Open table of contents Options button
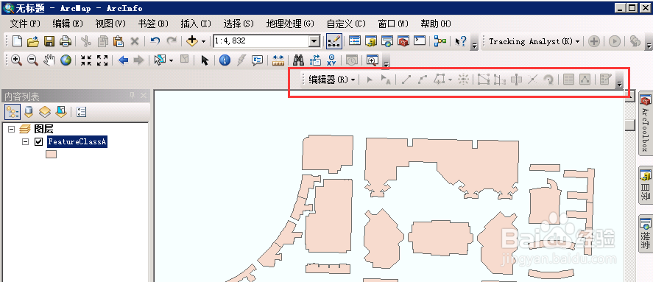This screenshot has width=653, height=282. (82, 112)
